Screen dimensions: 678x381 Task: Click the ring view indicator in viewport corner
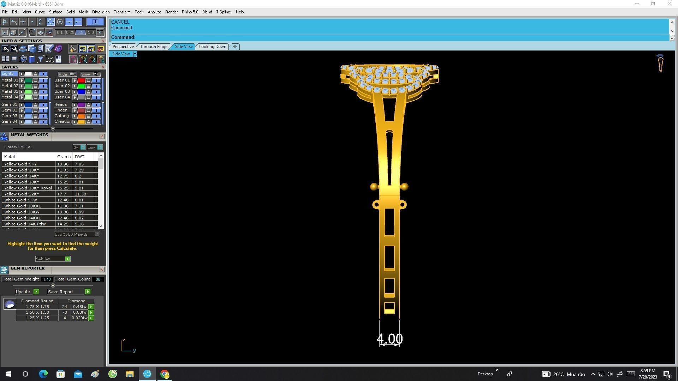click(x=660, y=64)
